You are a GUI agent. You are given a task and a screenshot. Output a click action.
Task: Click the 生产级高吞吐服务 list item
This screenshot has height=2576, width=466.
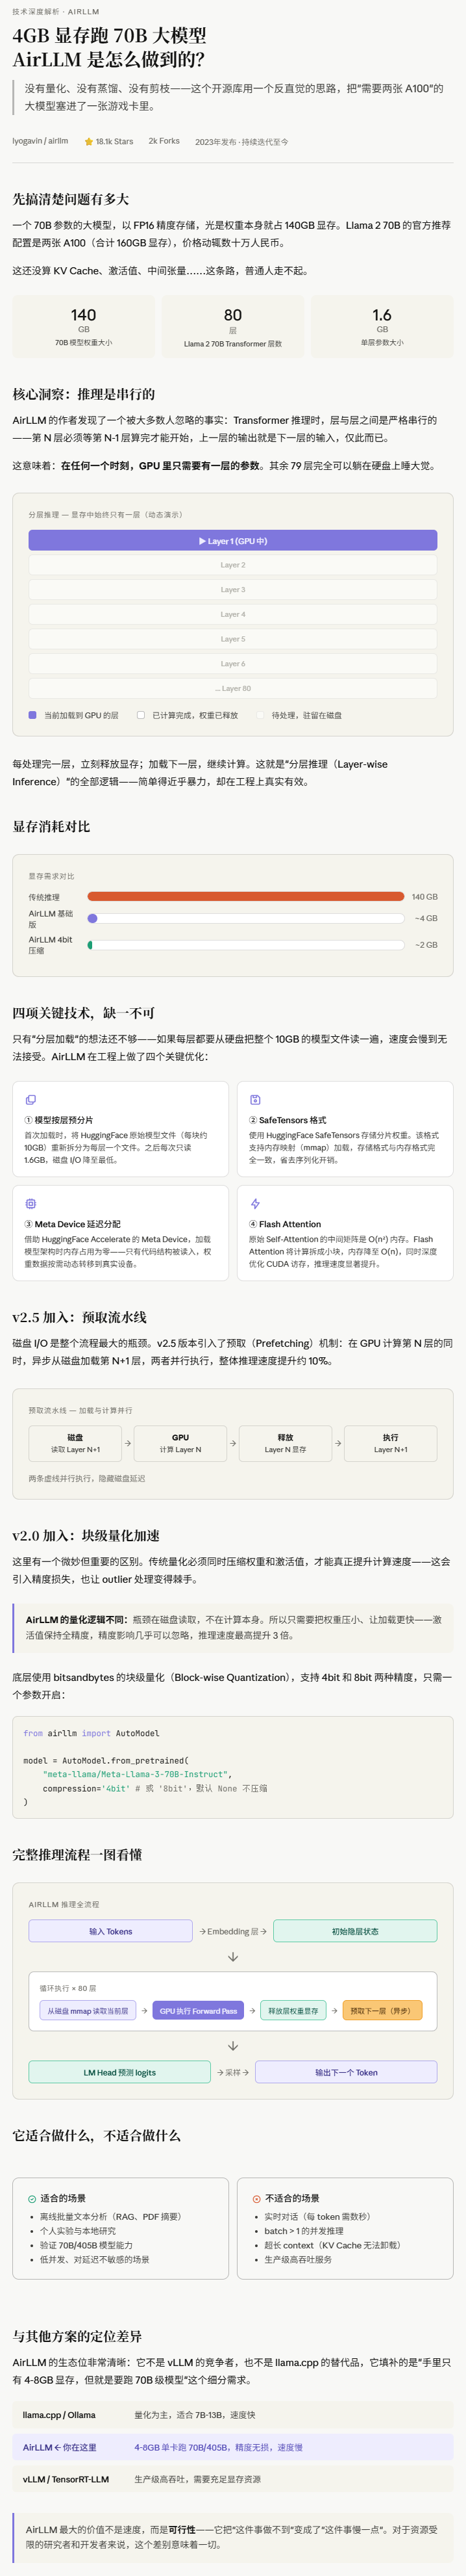(297, 2259)
